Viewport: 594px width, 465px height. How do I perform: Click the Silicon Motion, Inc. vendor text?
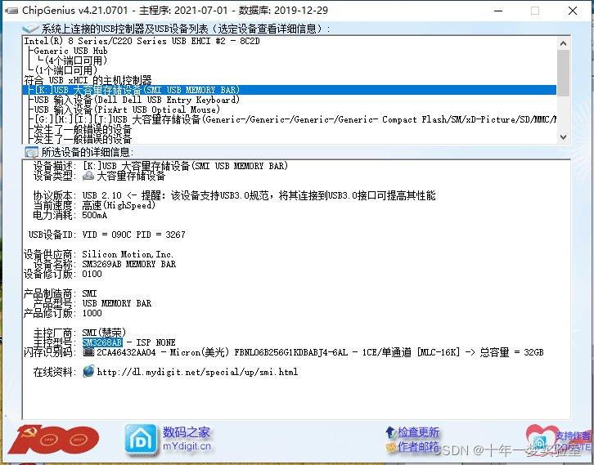(x=128, y=254)
